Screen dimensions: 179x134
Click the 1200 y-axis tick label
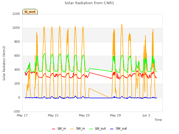16,14
